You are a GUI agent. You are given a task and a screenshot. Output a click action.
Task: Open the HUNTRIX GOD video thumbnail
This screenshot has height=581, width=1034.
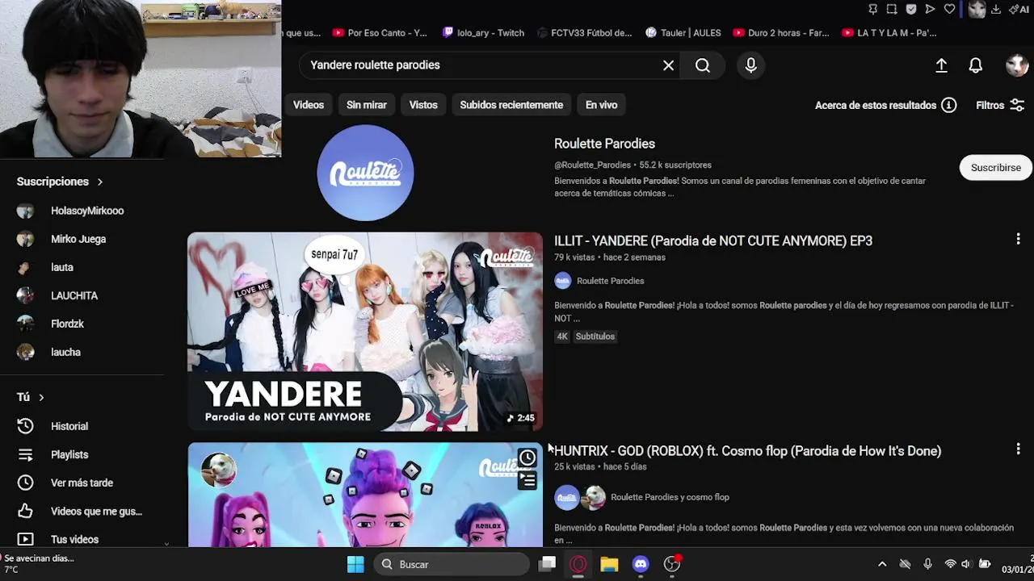click(365, 495)
